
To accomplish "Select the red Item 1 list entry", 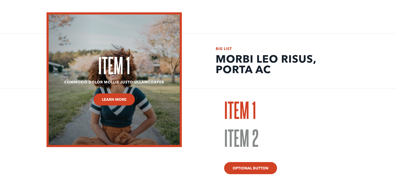I will pyautogui.click(x=240, y=110).
